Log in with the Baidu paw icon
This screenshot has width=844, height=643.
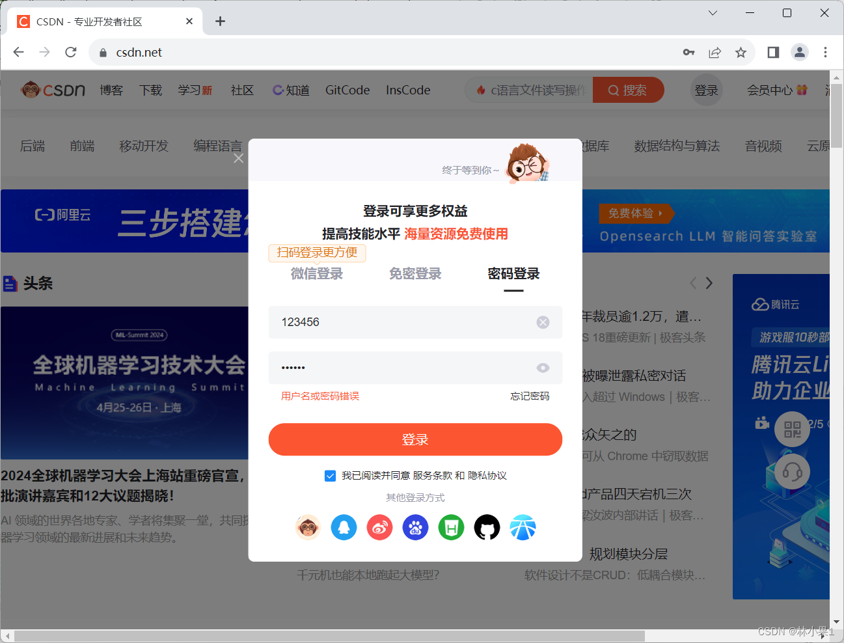(415, 527)
